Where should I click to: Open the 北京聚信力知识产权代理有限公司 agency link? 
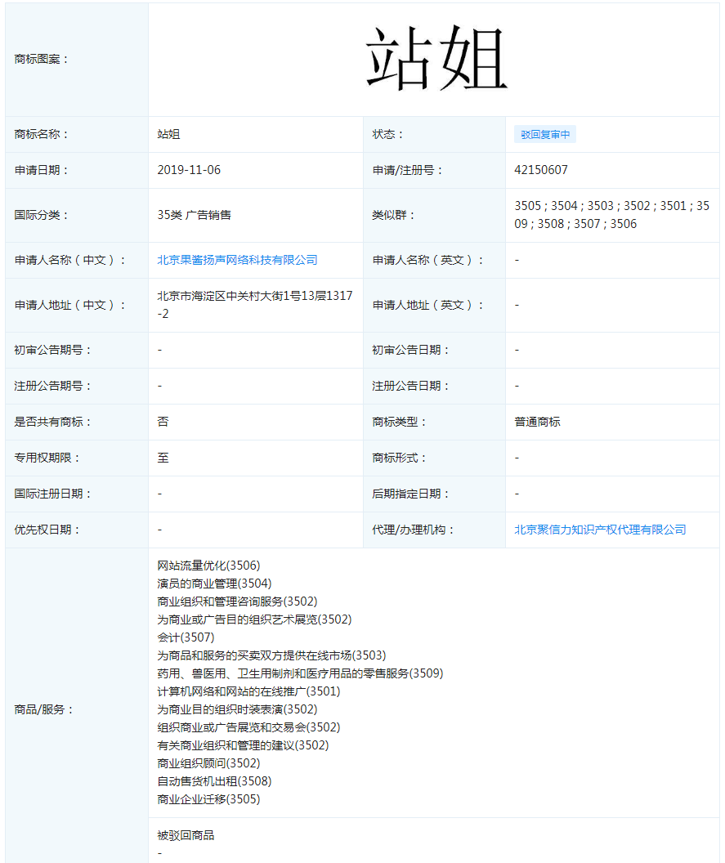click(598, 530)
